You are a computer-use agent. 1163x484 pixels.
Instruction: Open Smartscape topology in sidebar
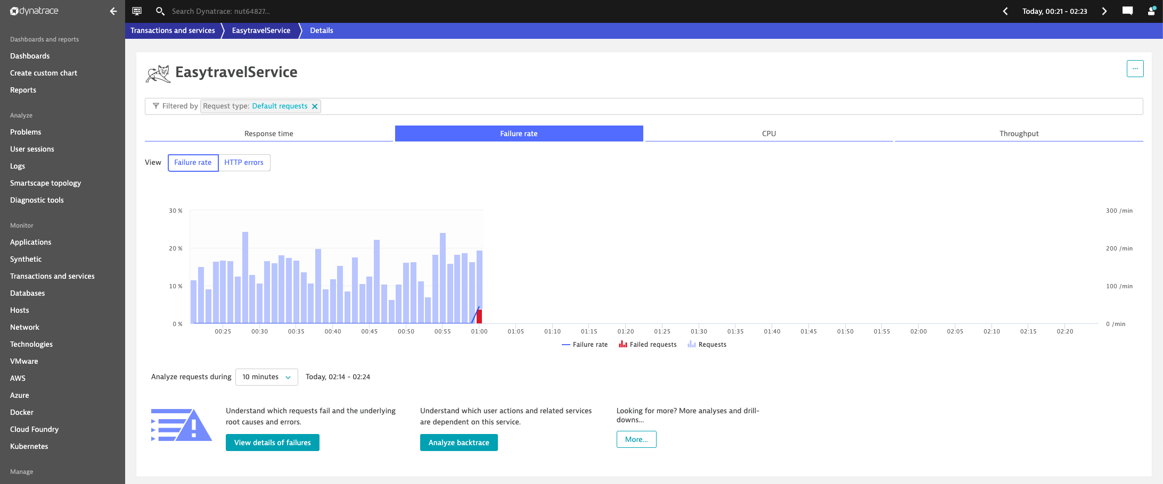tap(45, 183)
